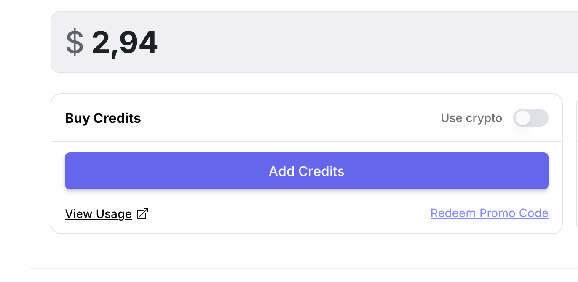Select the 2,94 balance amount

(125, 43)
